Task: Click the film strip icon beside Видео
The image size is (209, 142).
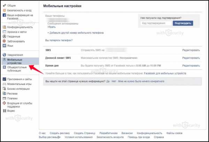Action: [x=5, y=111]
